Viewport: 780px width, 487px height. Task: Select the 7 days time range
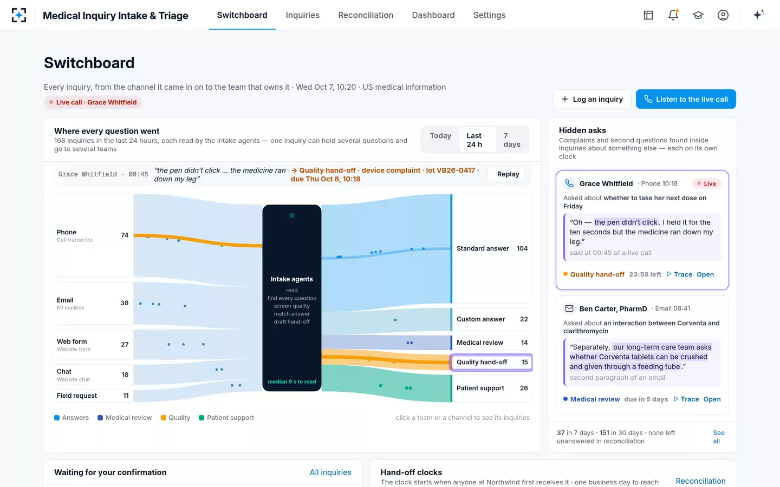pyautogui.click(x=512, y=140)
